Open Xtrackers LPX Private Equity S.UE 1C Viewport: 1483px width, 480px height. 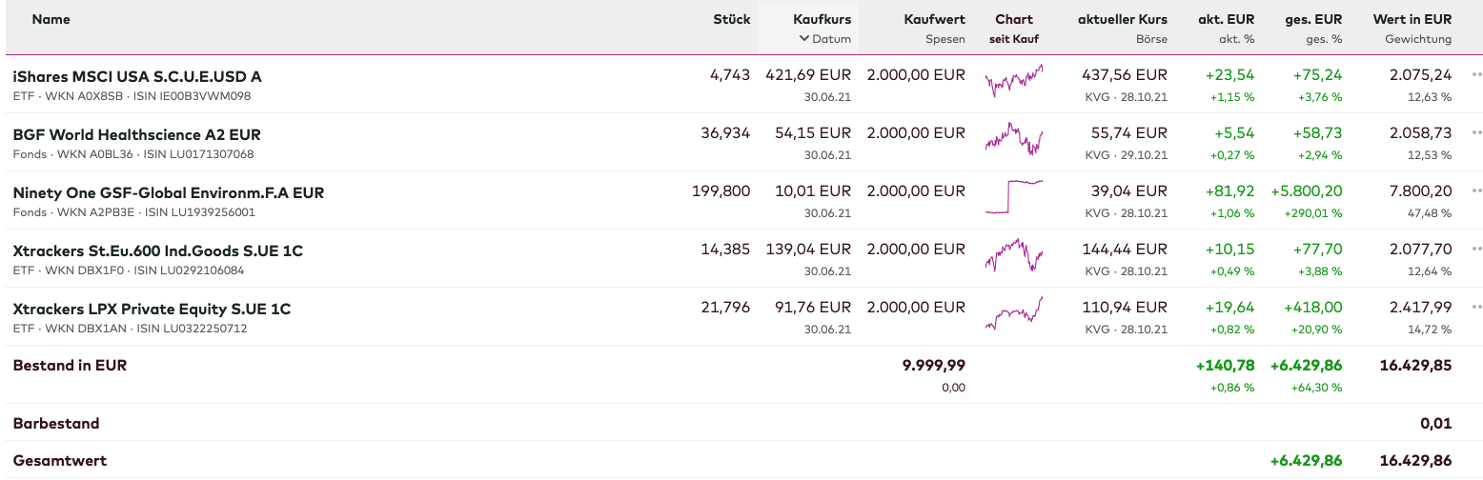pyautogui.click(x=152, y=309)
